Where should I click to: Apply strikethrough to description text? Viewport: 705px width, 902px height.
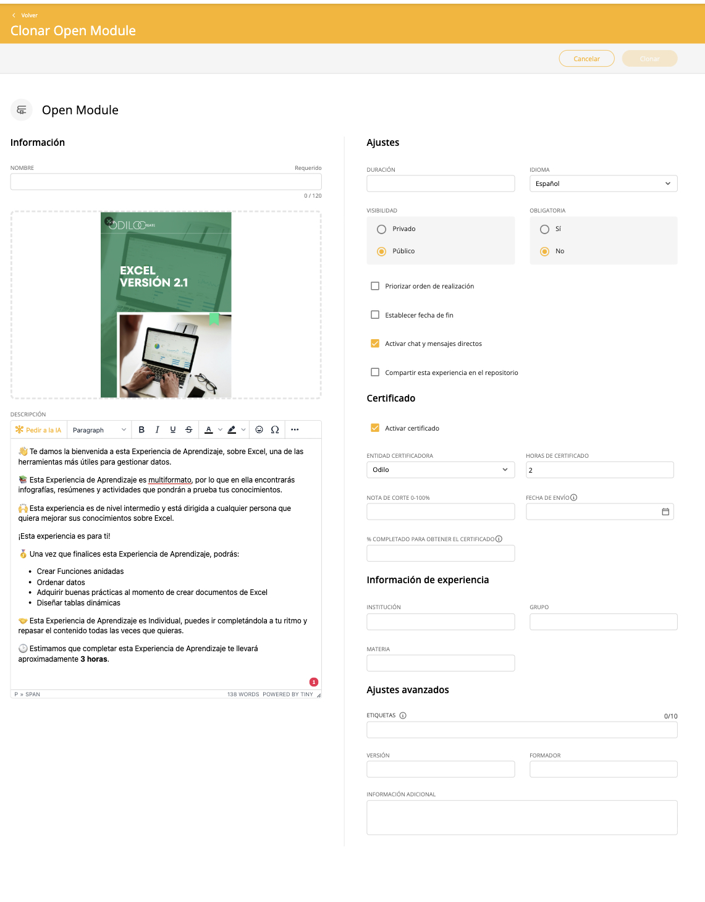coord(189,430)
